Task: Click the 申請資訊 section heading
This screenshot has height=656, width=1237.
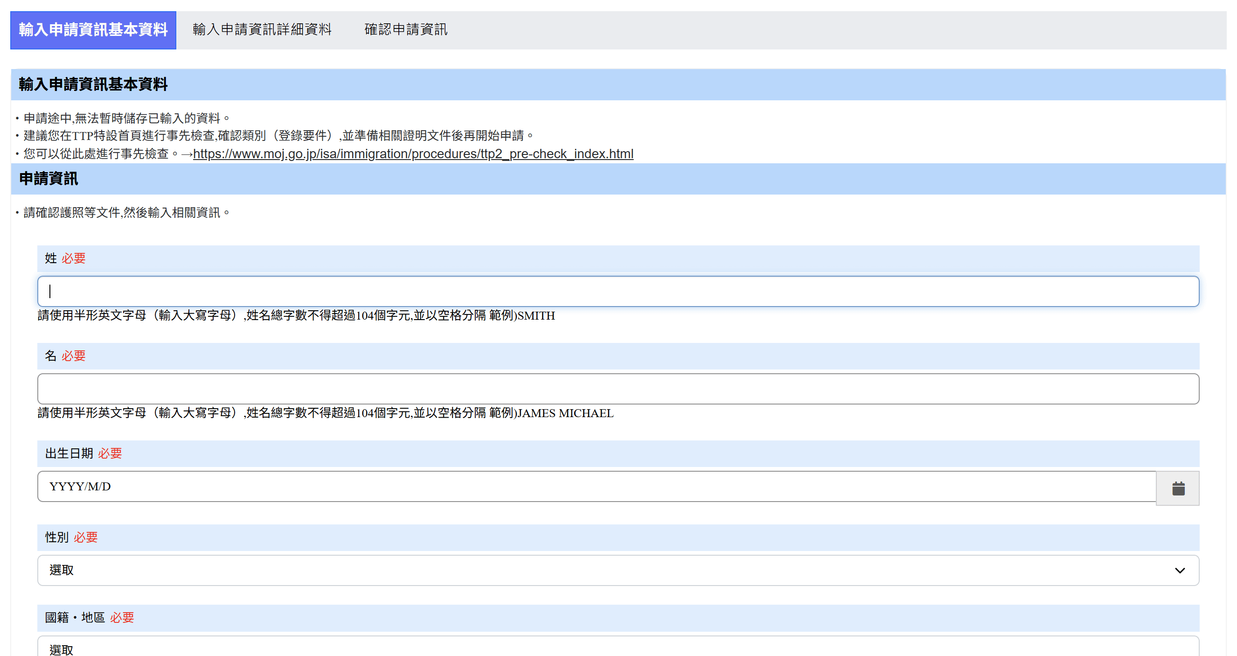Action: (x=49, y=179)
